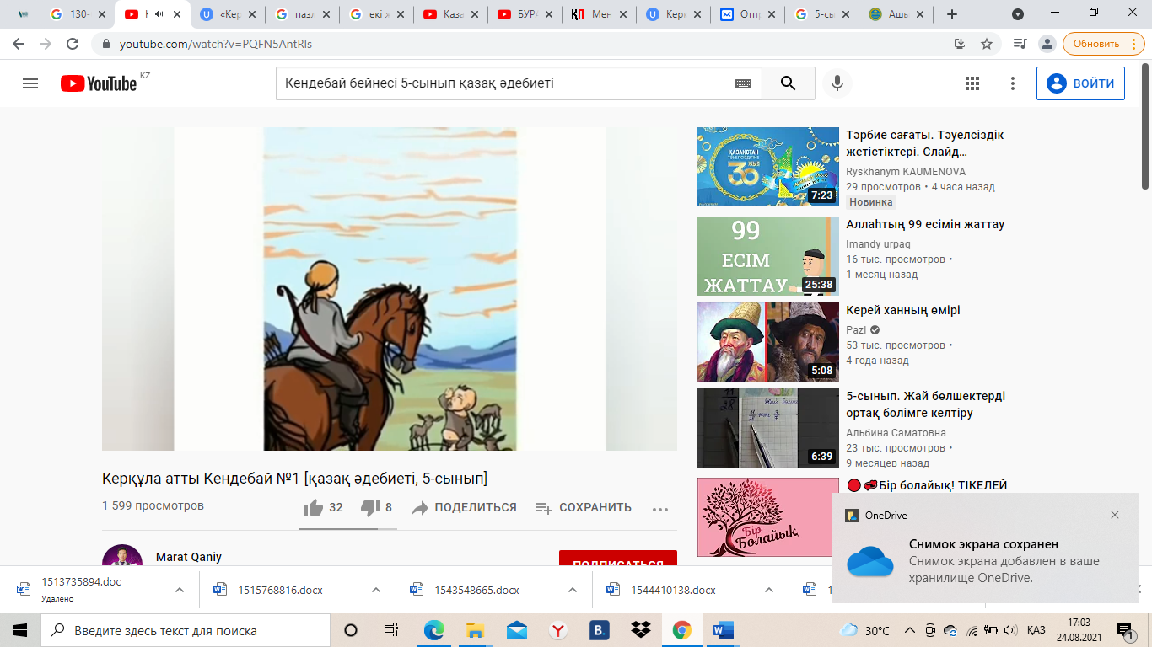Open Marat Qaniy channel name
The height and width of the screenshot is (647, 1152).
[x=189, y=557]
